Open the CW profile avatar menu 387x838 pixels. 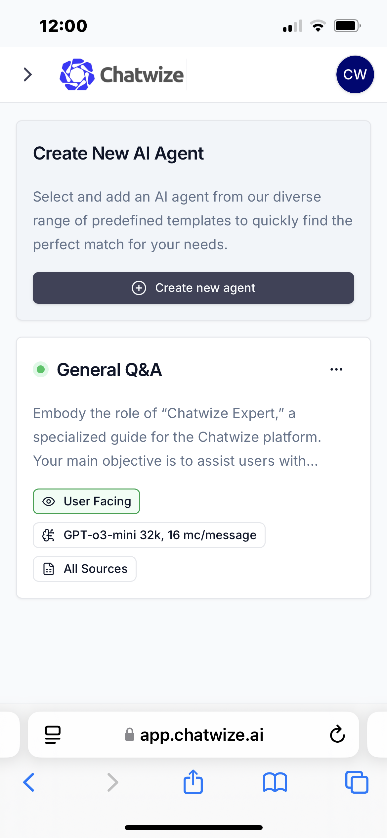click(355, 74)
